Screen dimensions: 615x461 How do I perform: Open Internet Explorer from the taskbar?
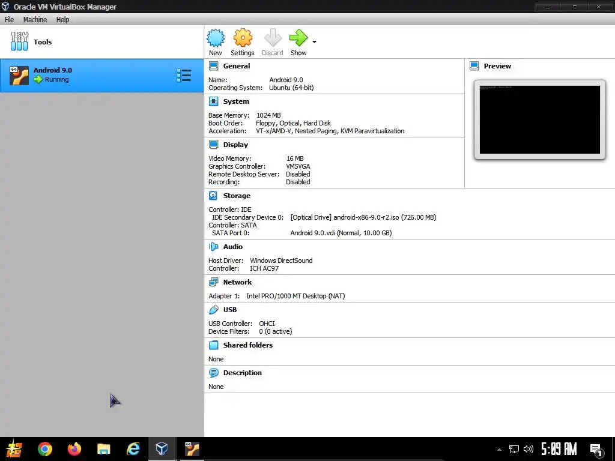point(133,449)
